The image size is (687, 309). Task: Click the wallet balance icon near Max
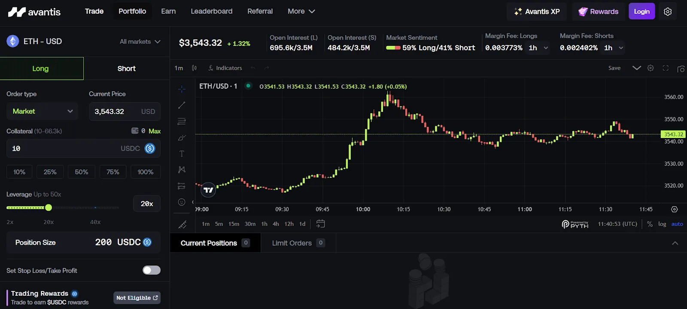(135, 131)
